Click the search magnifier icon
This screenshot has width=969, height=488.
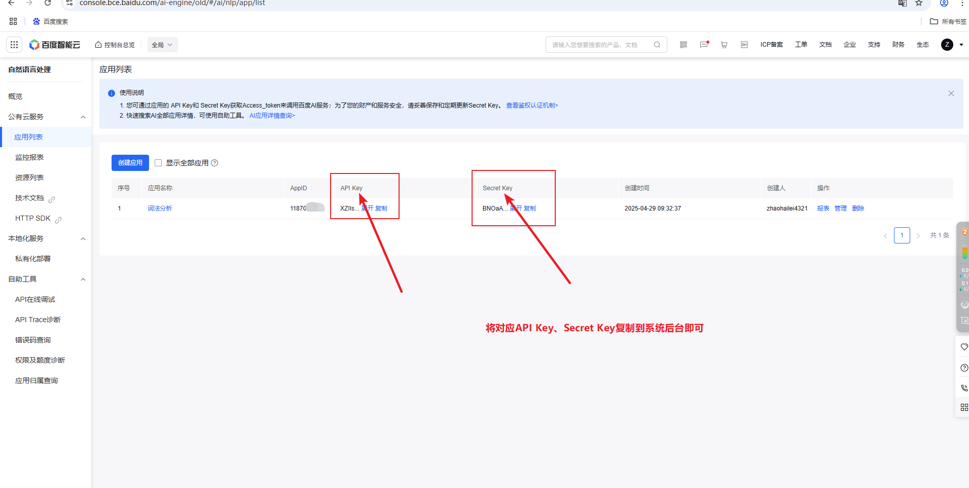657,45
